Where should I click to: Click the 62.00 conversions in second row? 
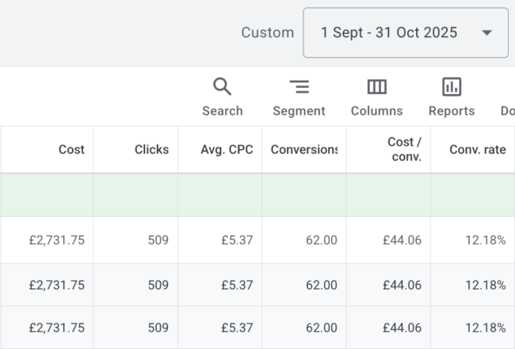pyautogui.click(x=322, y=285)
